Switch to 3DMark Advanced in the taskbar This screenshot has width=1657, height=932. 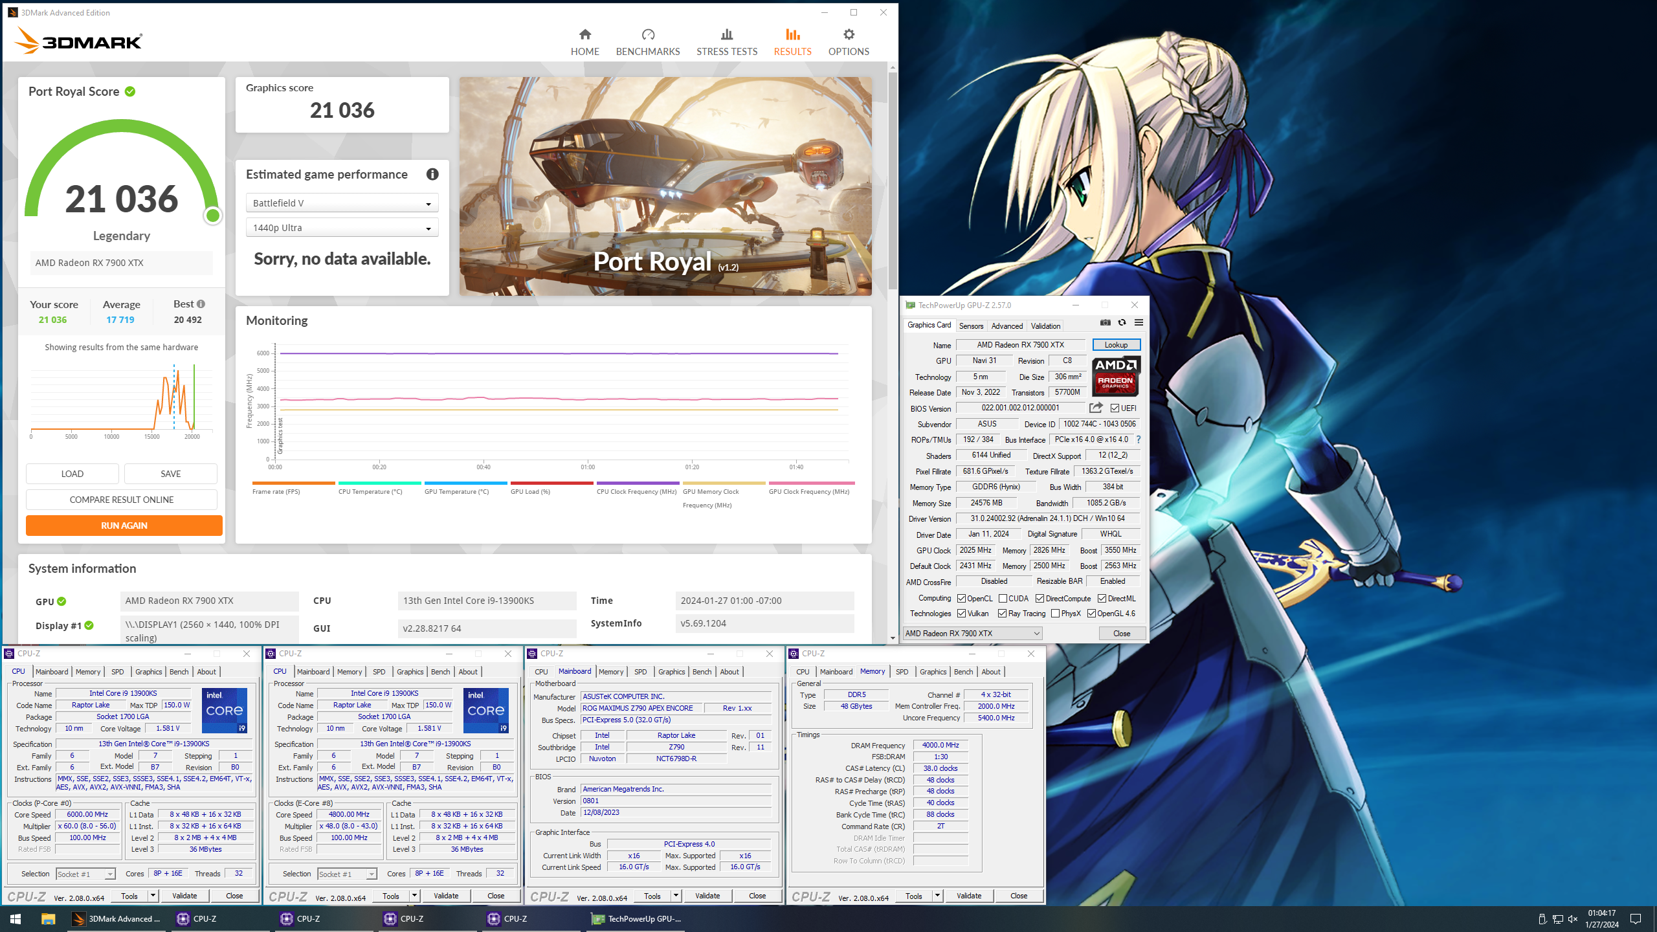(x=117, y=918)
